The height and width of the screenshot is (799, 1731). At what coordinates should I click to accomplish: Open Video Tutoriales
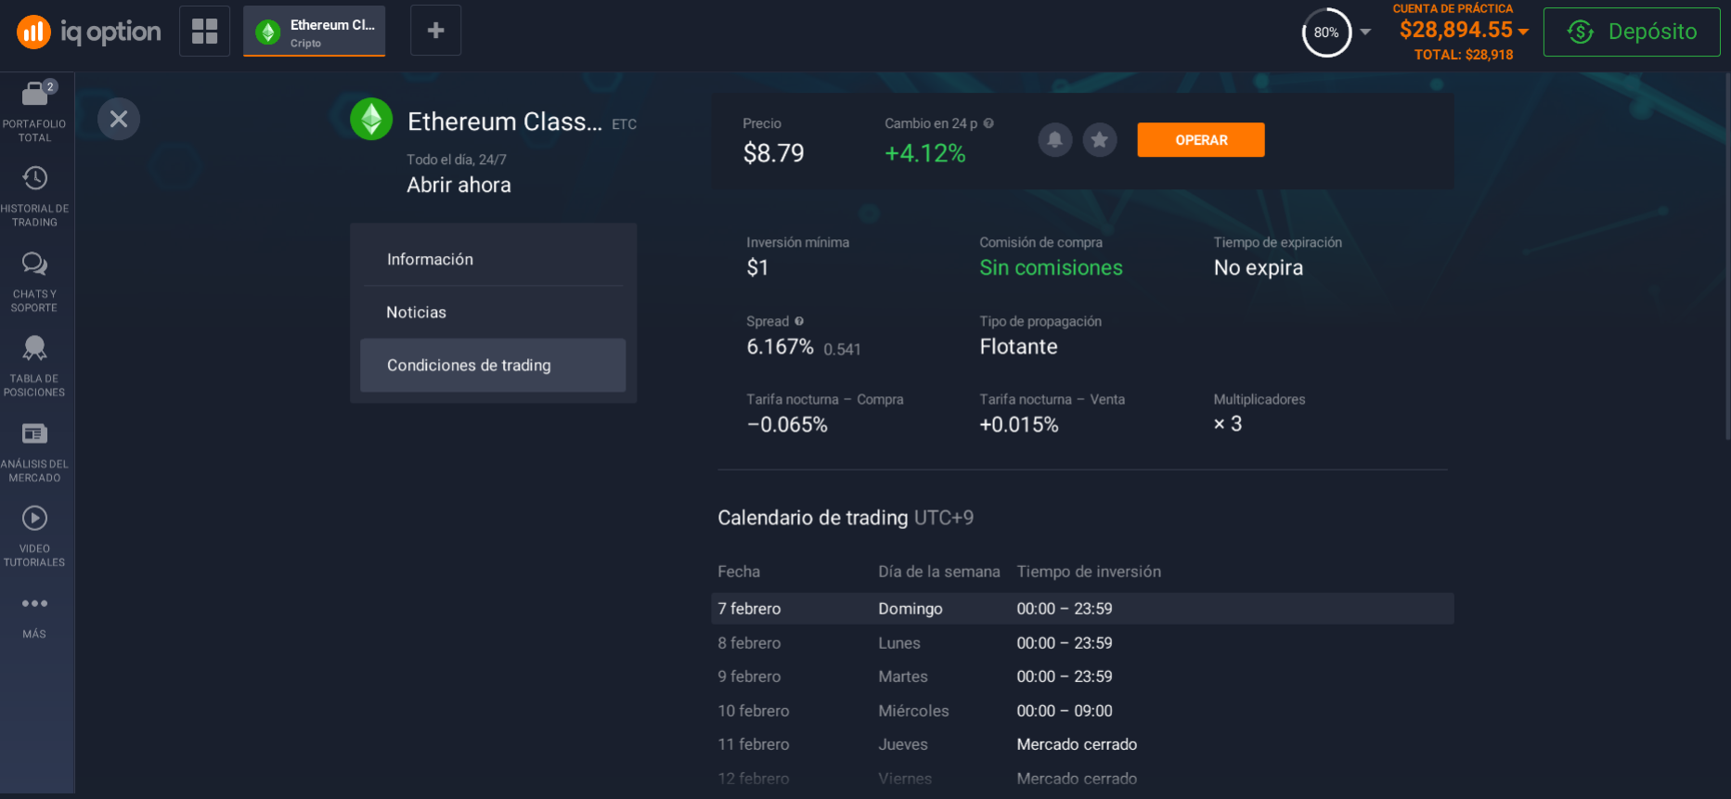(x=34, y=535)
